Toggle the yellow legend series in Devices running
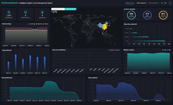This screenshot has width=173, height=105. coord(40,24)
